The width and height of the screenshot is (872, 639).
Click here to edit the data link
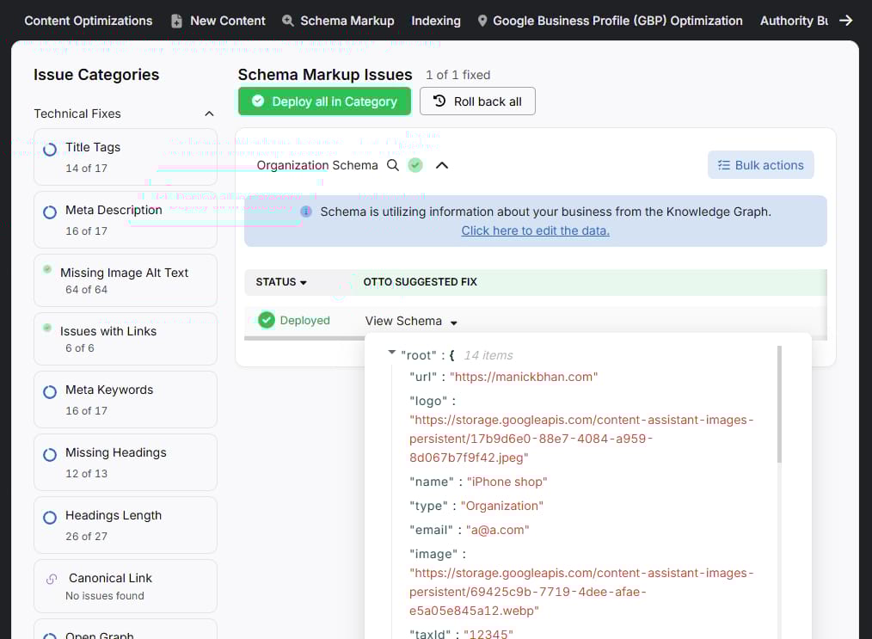[535, 230]
